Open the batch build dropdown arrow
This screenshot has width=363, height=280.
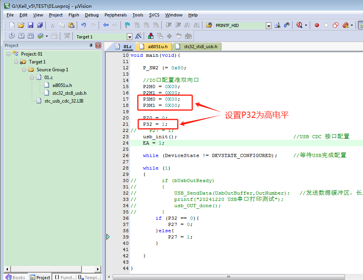point(47,36)
